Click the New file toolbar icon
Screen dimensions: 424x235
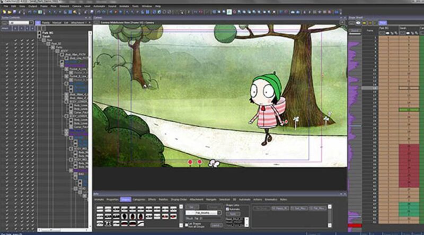4,12
